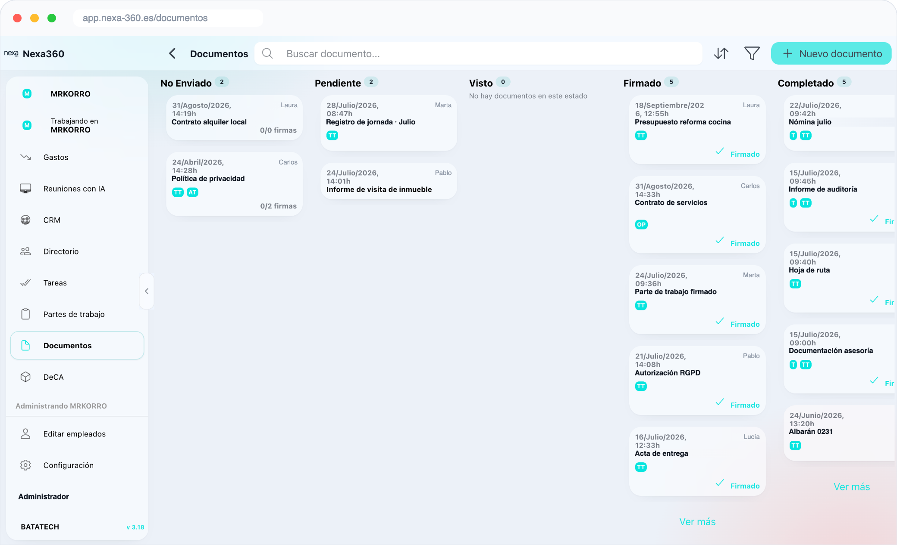The image size is (897, 545).
Task: Click Ver más under Completado column
Action: (852, 487)
